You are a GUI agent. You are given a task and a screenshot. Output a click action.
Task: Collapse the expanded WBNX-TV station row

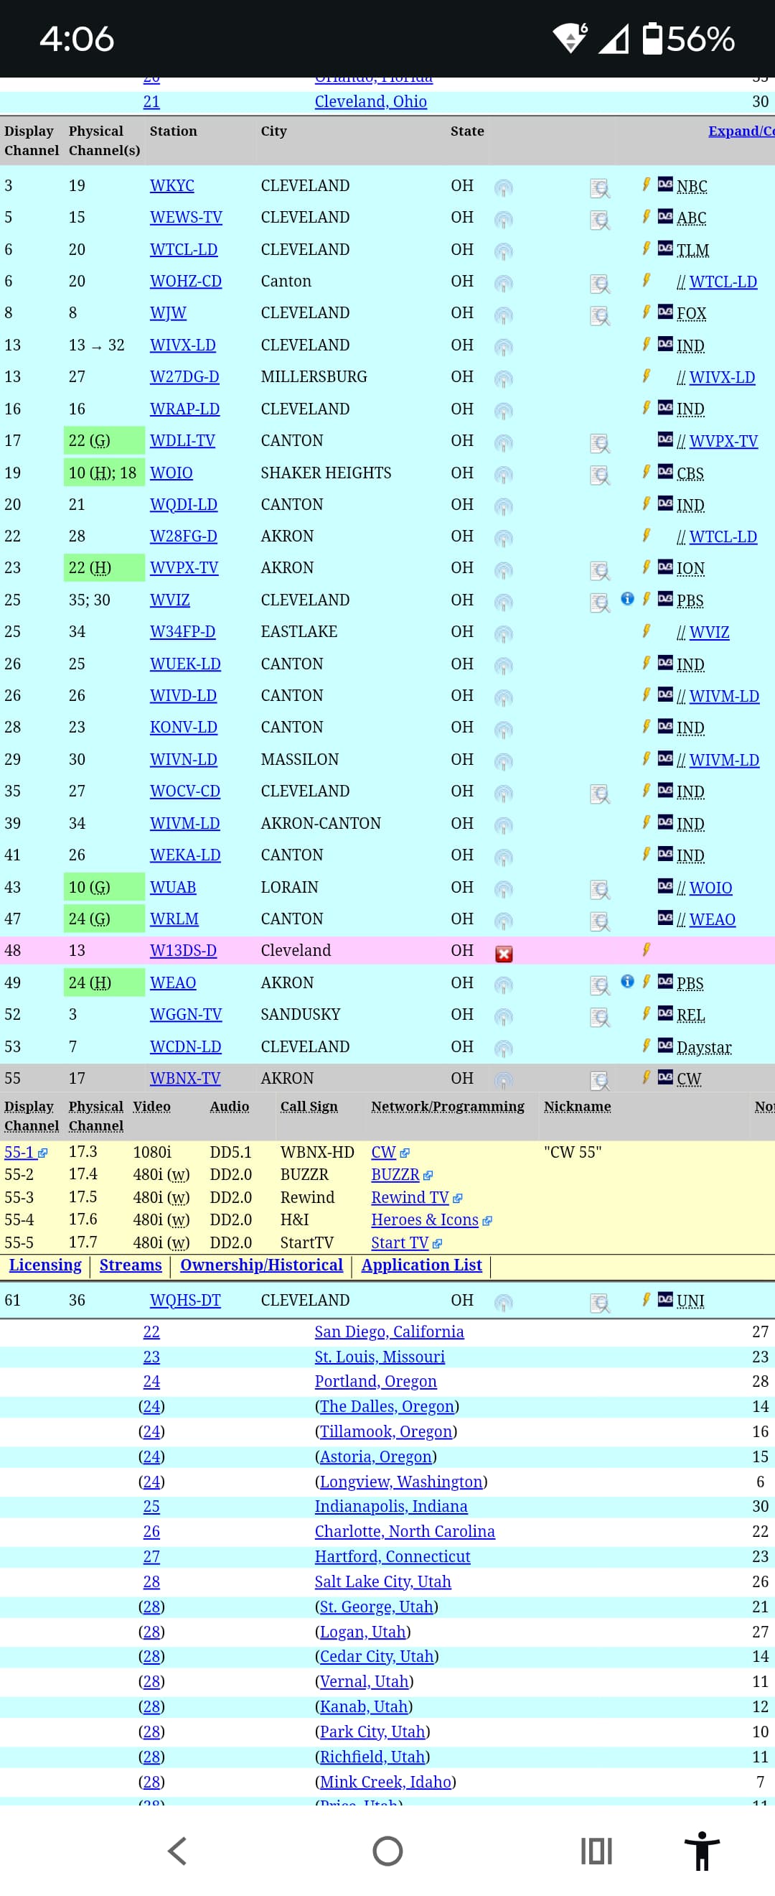pyautogui.click(x=184, y=1078)
